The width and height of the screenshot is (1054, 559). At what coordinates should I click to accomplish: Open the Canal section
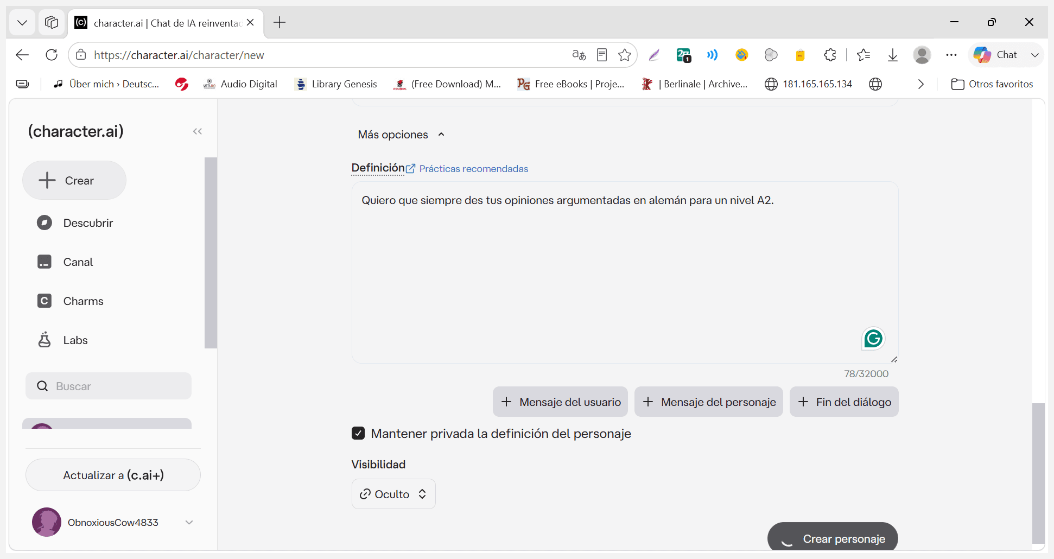click(x=65, y=262)
